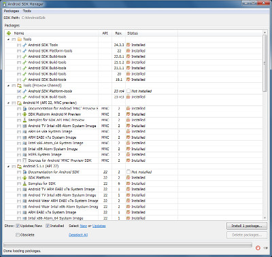Click the Delete packages button
The height and width of the screenshot is (257, 272).
tap(247, 235)
